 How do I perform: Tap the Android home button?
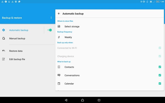(x=82, y=100)
